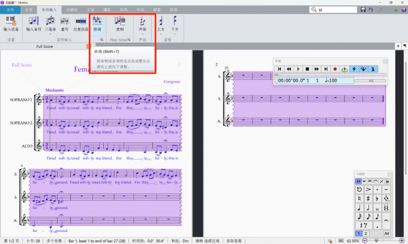408x244 pixels.
Task: Click the rest button on the keypad
Action: click(x=364, y=225)
